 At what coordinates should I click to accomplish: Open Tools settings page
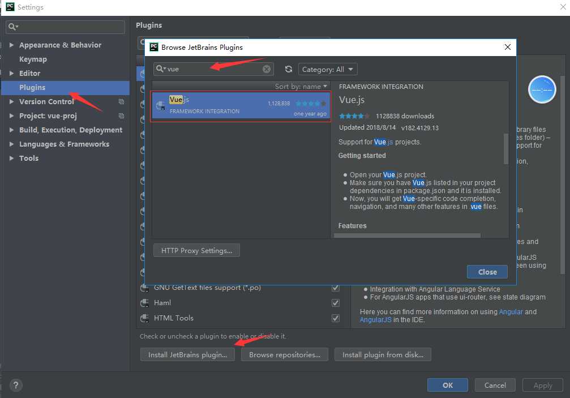(29, 159)
